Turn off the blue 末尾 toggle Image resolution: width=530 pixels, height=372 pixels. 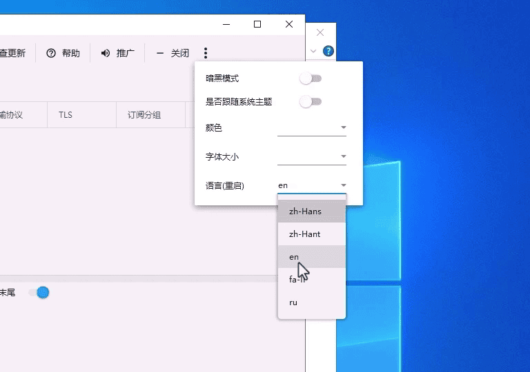click(39, 293)
